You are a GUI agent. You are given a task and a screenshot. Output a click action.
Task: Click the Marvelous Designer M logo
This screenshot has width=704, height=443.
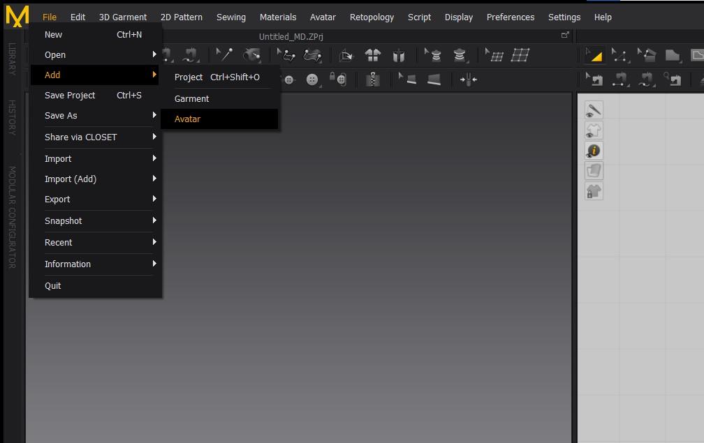coord(17,16)
